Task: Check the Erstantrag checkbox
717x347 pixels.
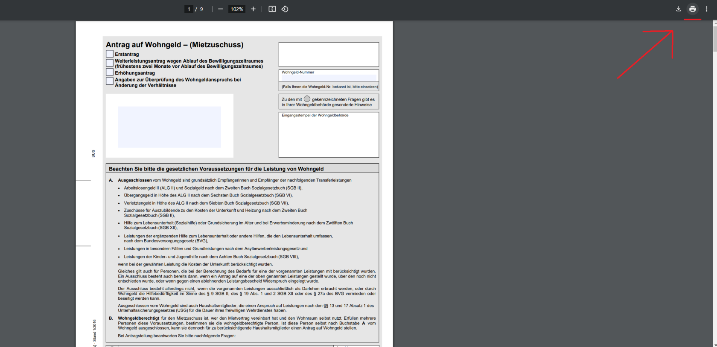Action: (x=110, y=54)
